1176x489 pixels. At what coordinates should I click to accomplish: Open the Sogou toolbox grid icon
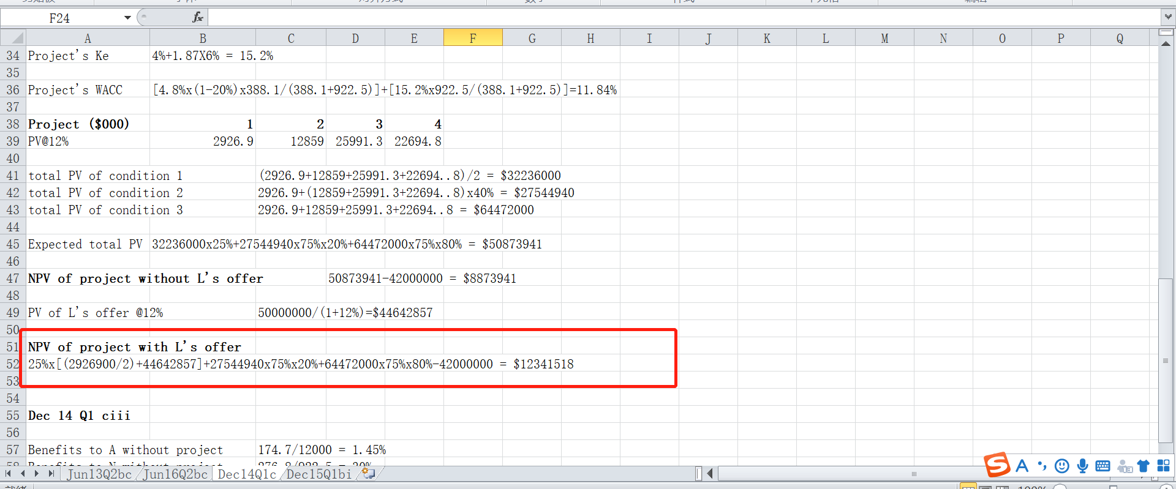pos(1164,466)
